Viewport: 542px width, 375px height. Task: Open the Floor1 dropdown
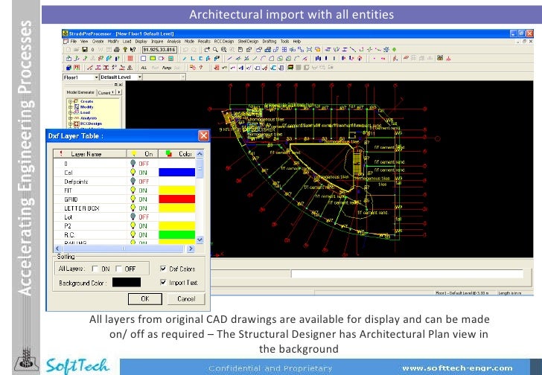coord(95,77)
